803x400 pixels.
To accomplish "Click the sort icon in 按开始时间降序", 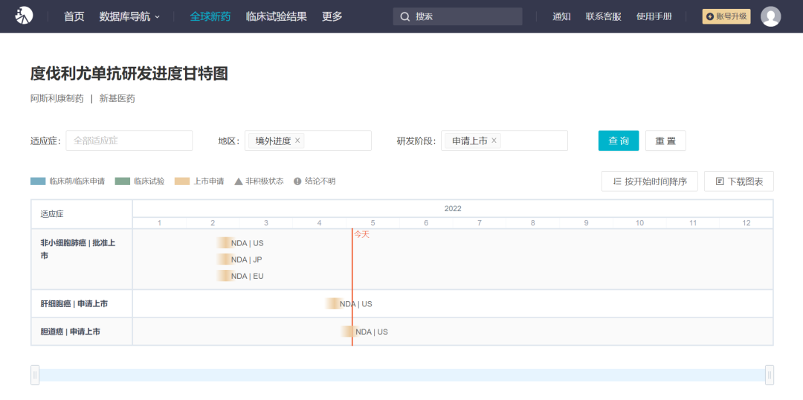I will click(x=616, y=181).
